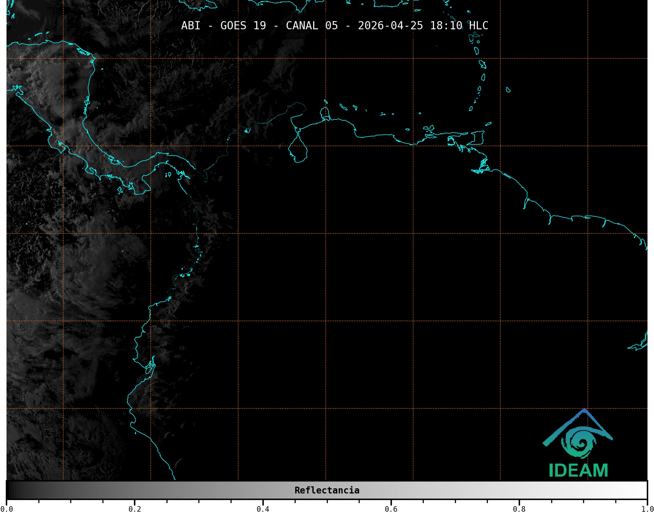This screenshot has width=654, height=513.
Task: Click the Isla Margarita outline off Venezuela's coast
Action: [x=429, y=128]
